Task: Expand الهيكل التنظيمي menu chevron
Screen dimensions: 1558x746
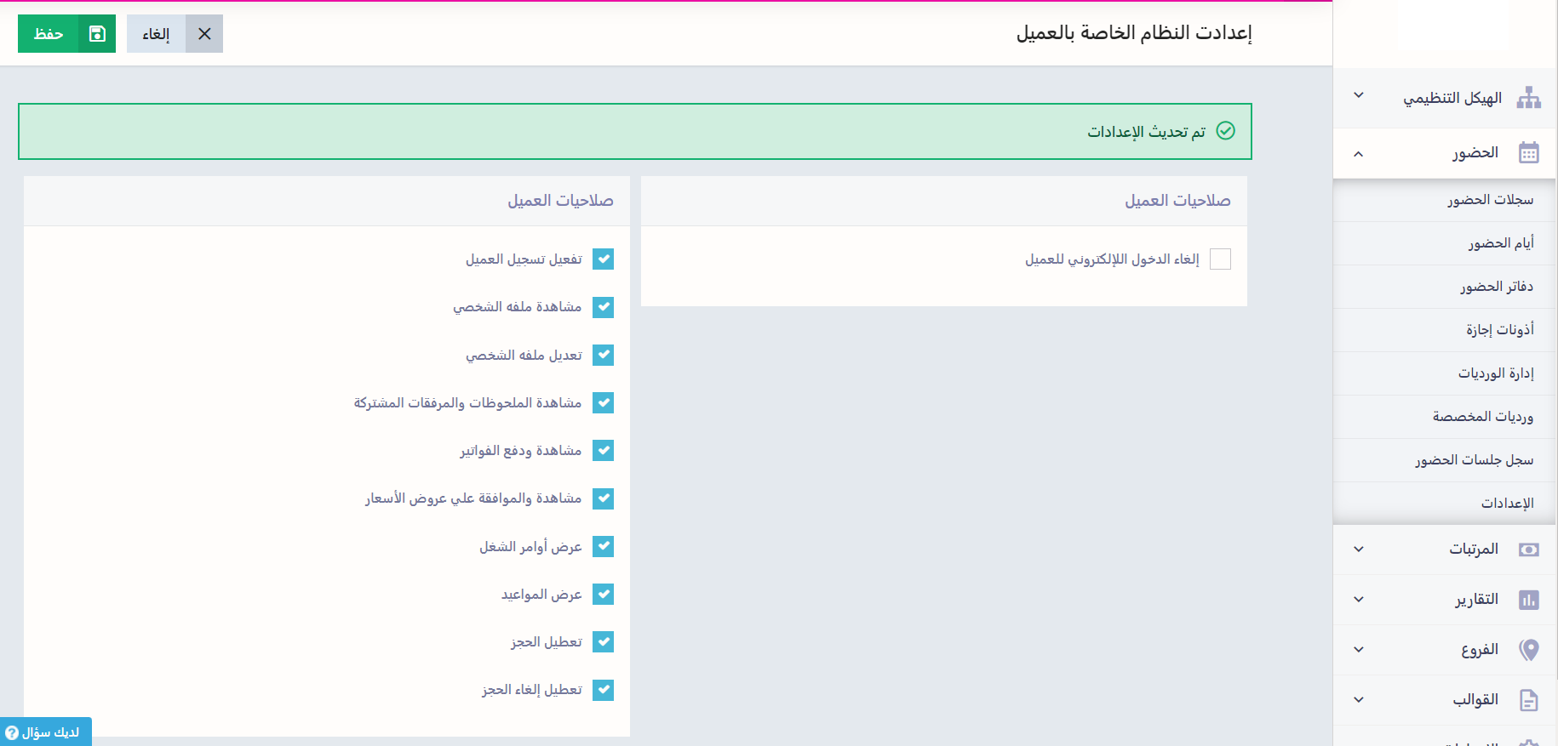Action: point(1359,95)
